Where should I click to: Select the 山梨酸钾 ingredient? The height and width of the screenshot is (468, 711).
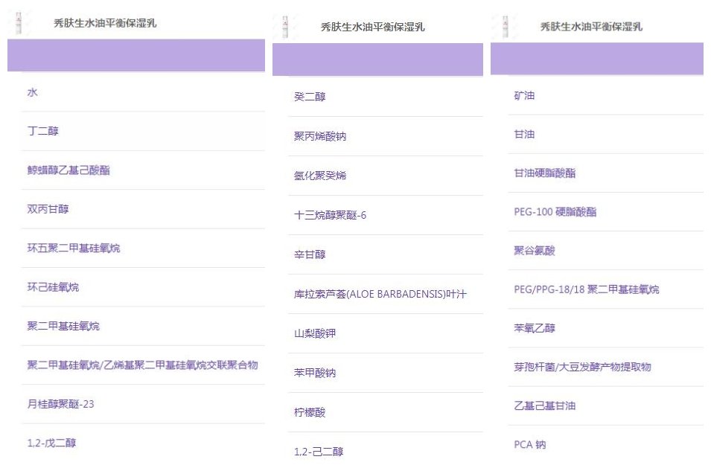pyautogui.click(x=315, y=333)
